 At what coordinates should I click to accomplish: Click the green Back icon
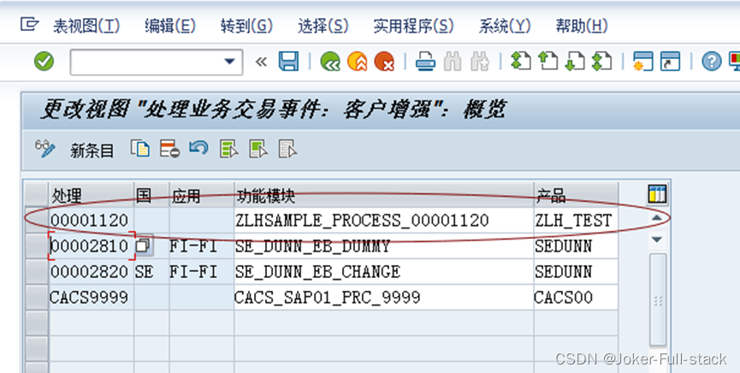330,62
